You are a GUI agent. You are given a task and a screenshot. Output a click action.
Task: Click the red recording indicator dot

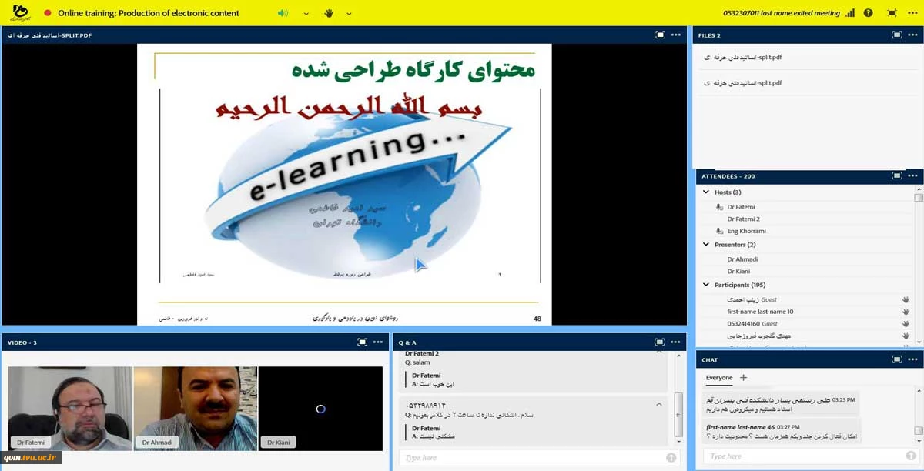click(x=48, y=13)
